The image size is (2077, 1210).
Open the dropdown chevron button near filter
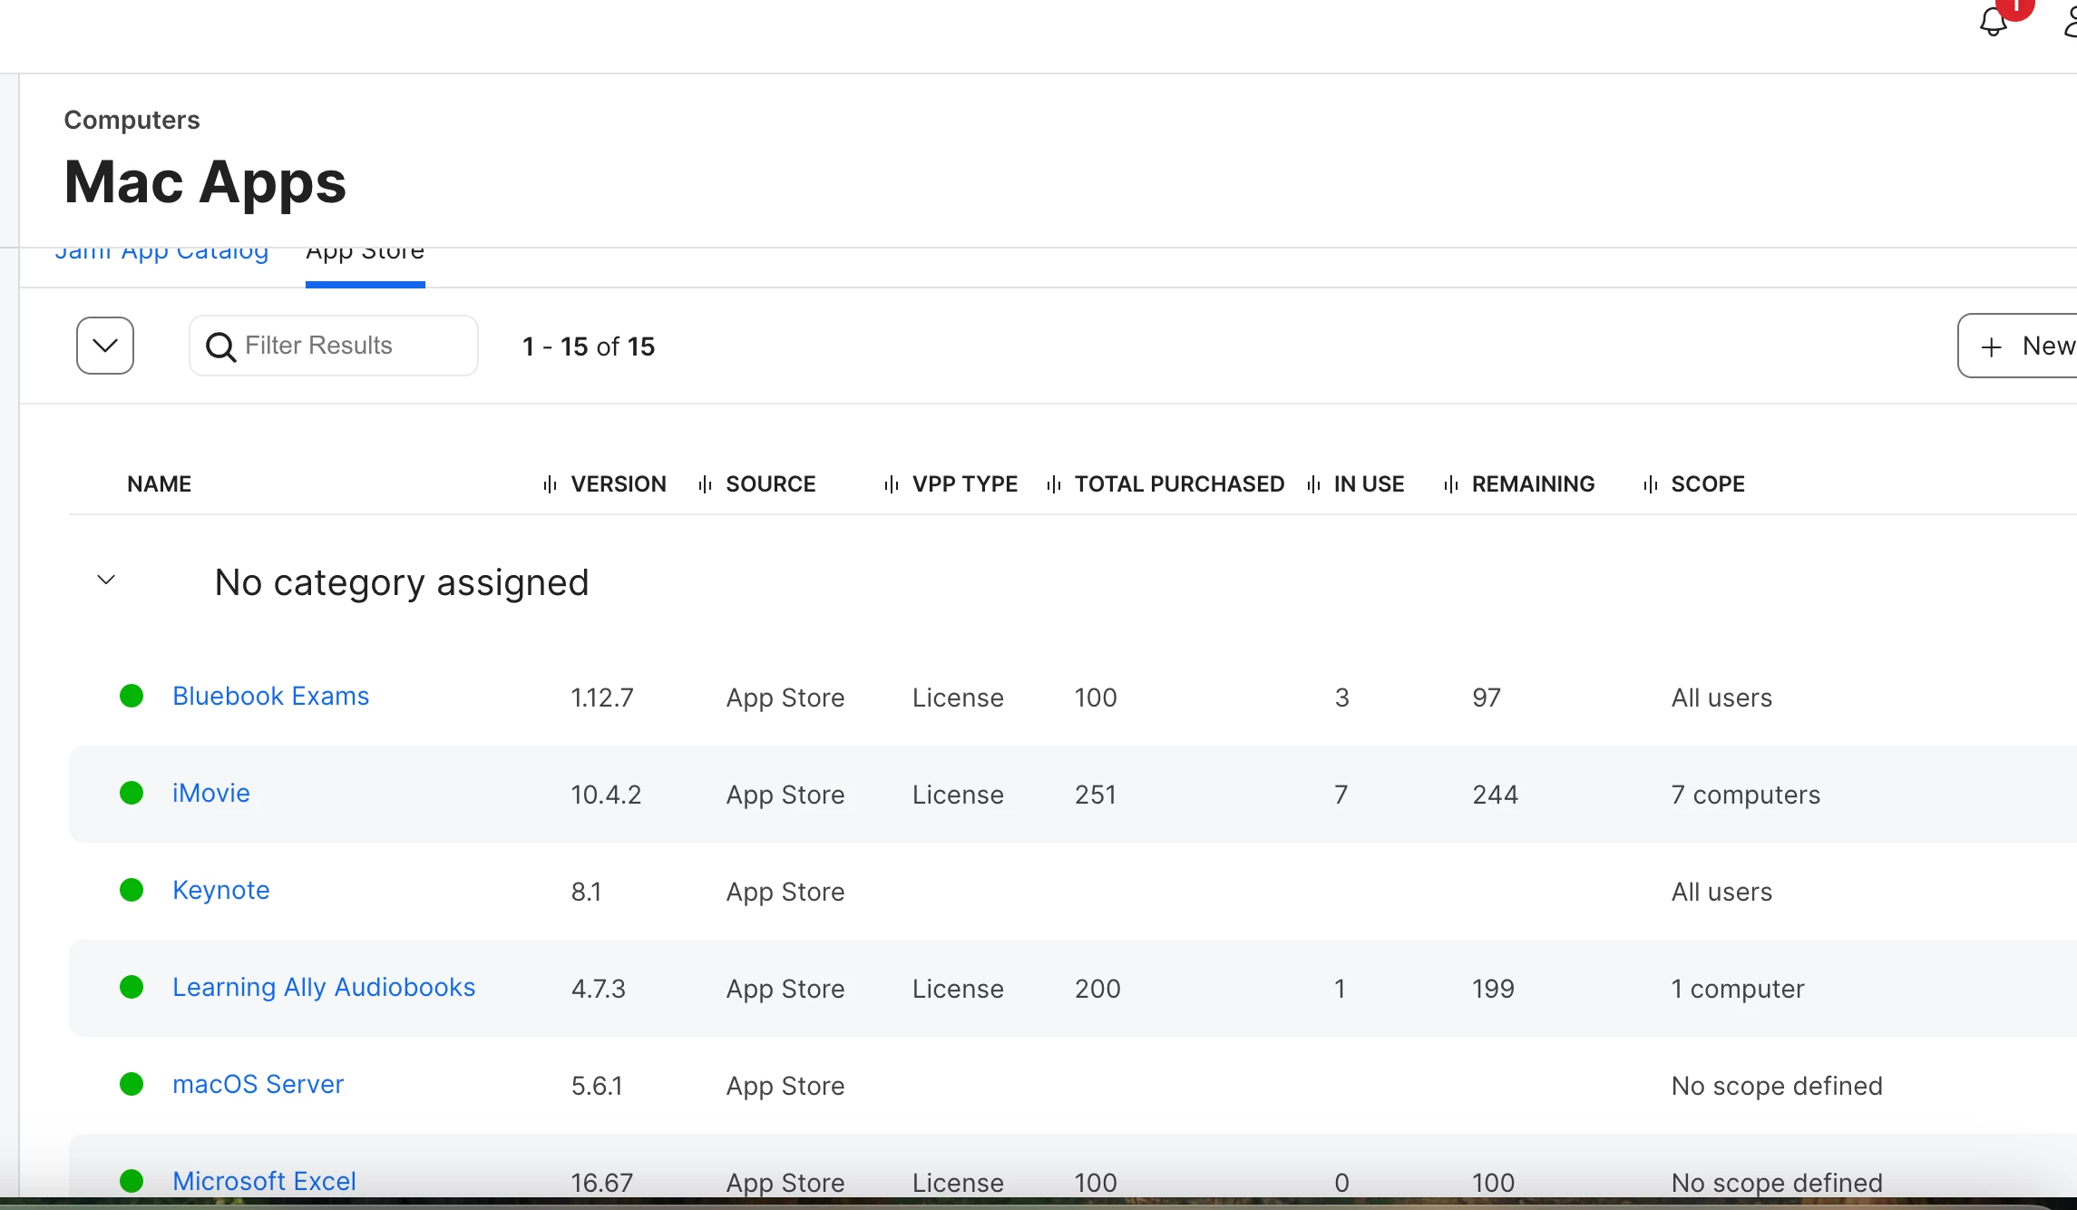pos(105,346)
